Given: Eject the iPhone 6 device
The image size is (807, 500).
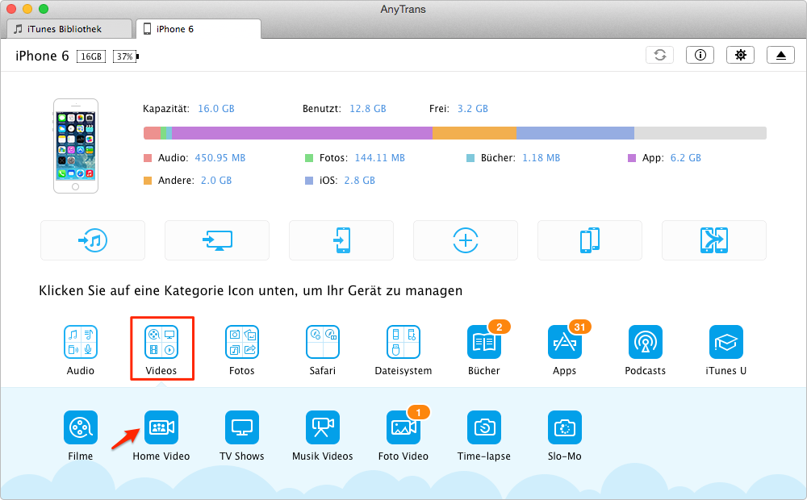Looking at the screenshot, I should (x=780, y=55).
